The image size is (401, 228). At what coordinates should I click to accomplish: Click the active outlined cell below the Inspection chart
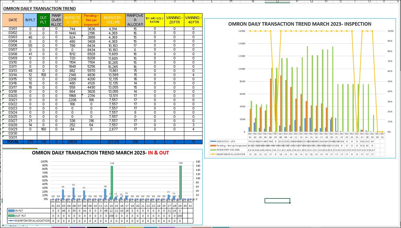tap(277, 201)
